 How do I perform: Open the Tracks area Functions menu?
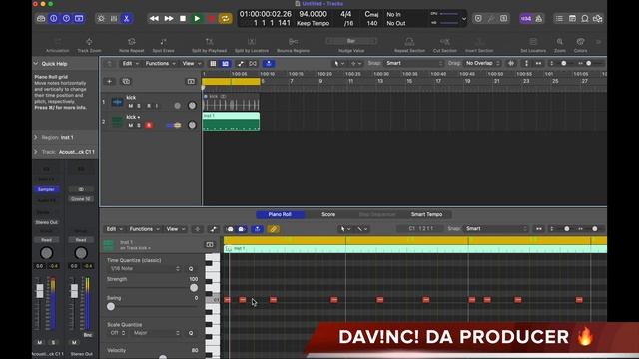160,64
